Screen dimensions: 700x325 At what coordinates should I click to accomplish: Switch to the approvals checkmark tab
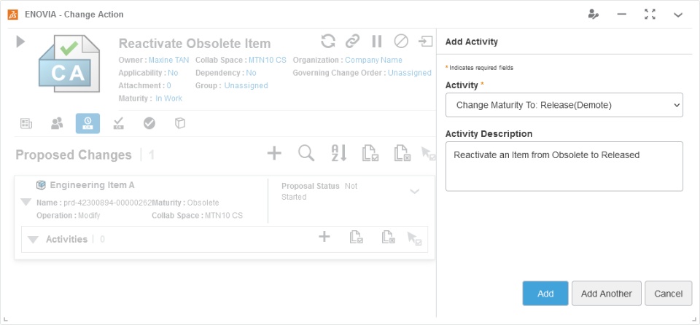click(149, 124)
